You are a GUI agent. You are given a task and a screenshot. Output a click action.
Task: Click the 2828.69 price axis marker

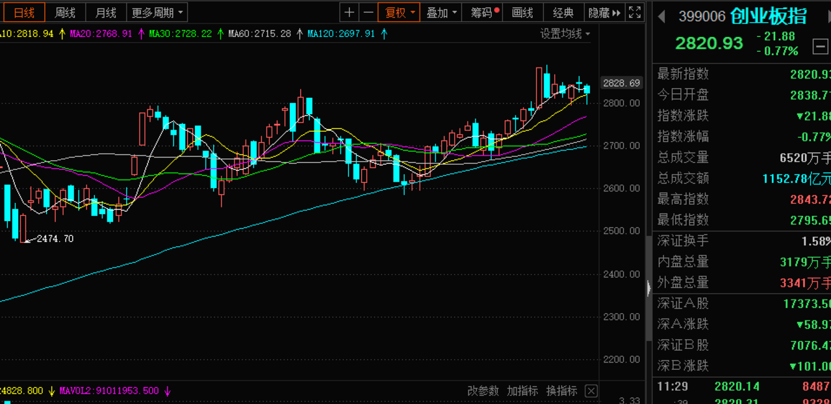621,83
